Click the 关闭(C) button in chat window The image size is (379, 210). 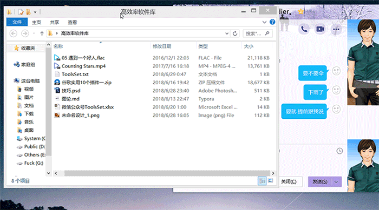(290, 181)
